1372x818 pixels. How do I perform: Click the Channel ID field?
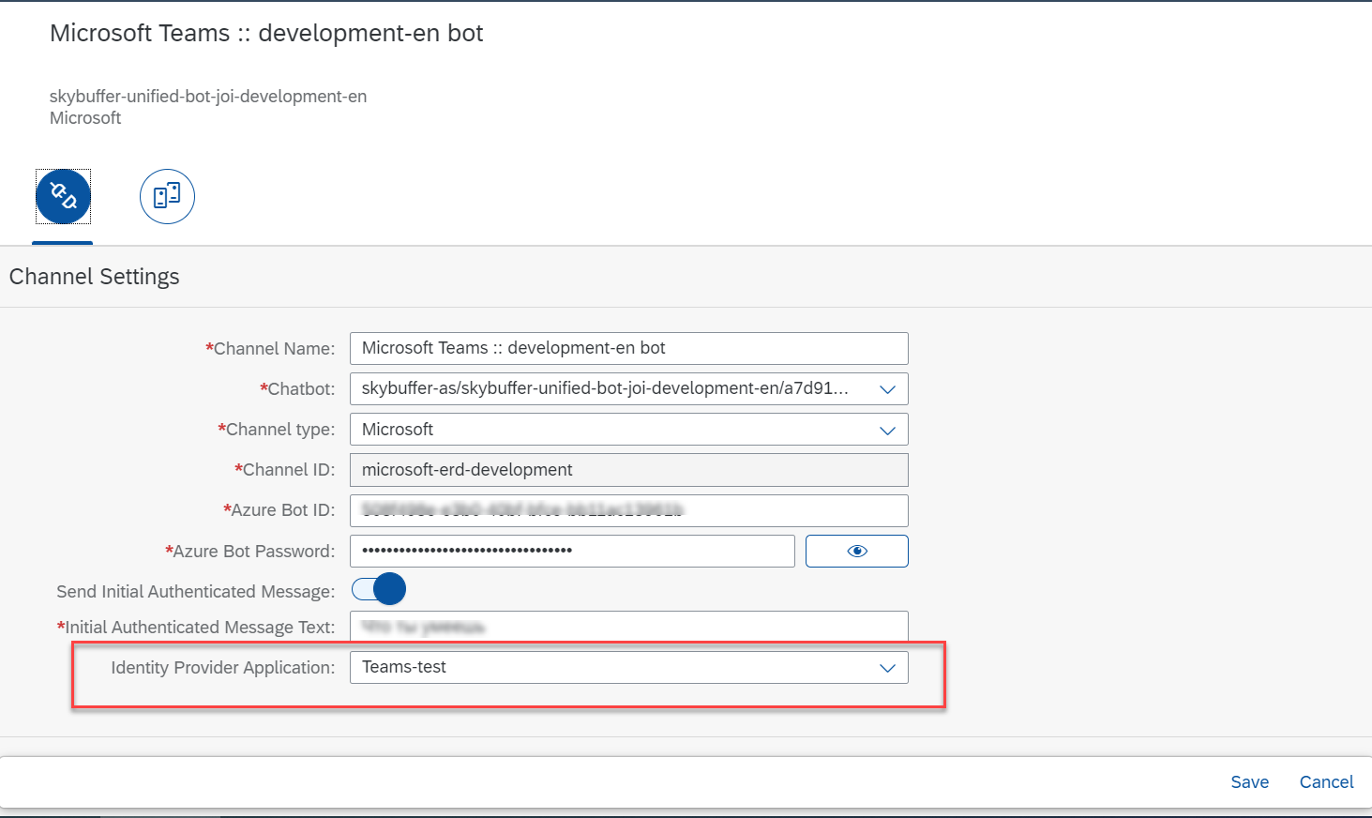pos(628,470)
